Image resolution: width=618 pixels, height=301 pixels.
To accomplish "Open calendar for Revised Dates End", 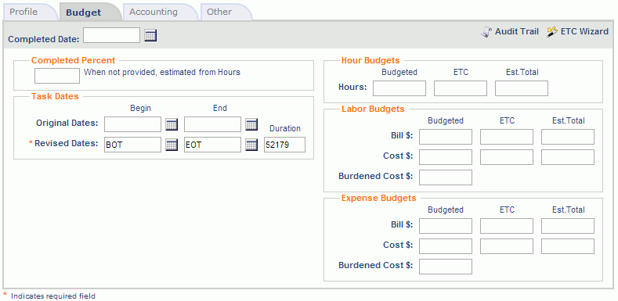I will coord(251,145).
